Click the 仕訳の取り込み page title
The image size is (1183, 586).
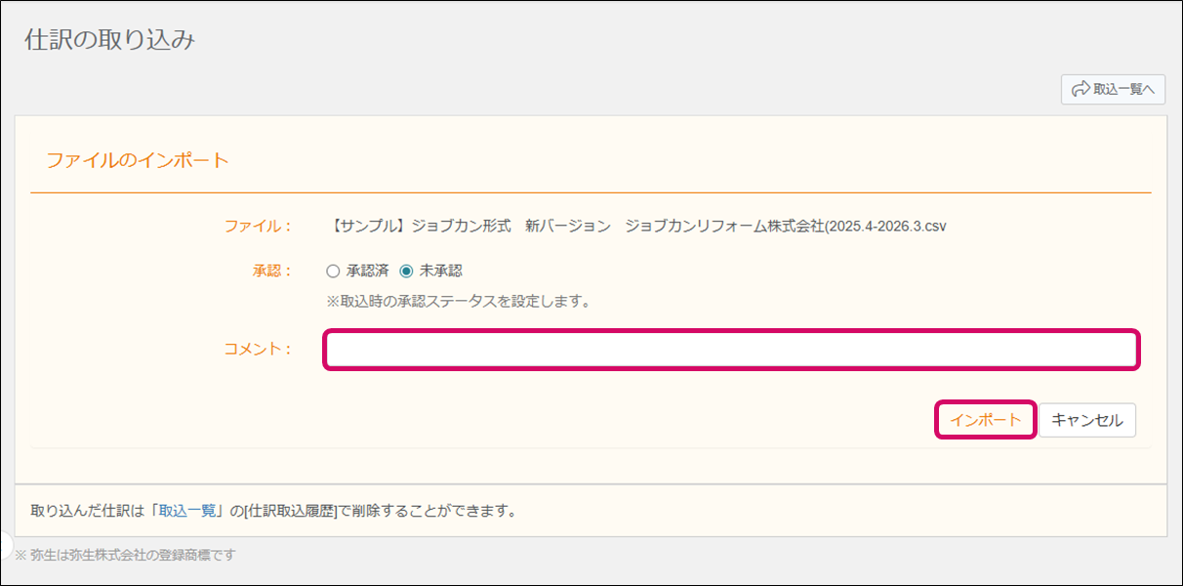(110, 41)
